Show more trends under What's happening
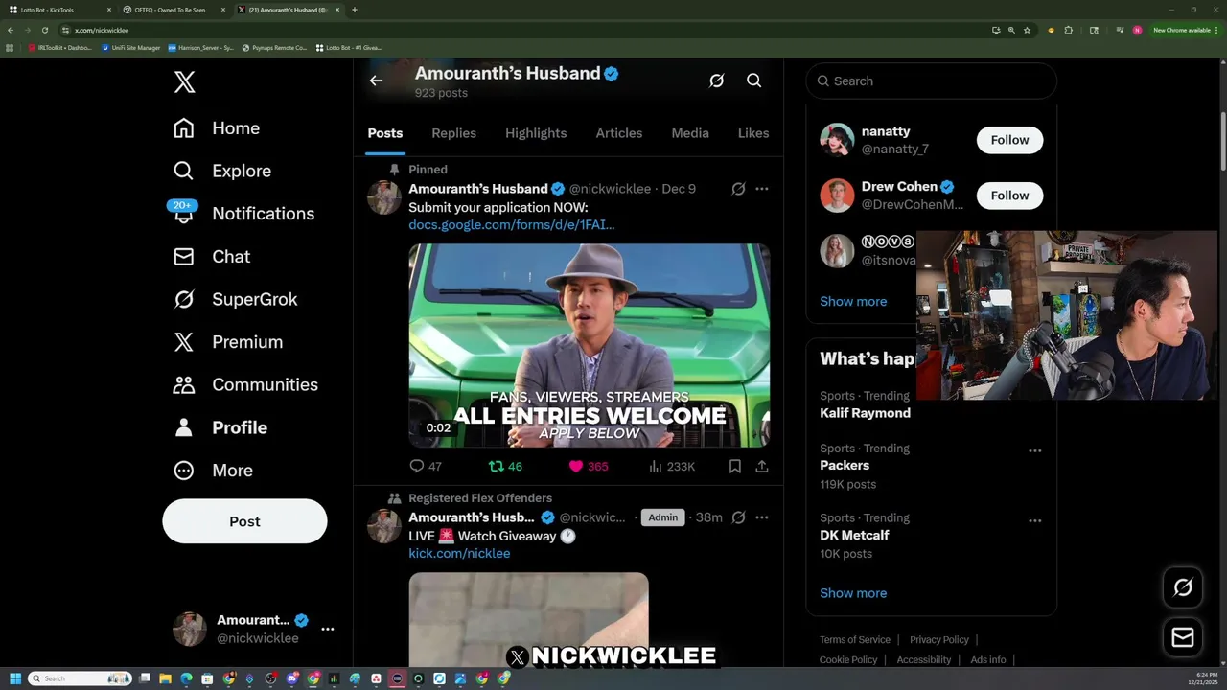This screenshot has width=1227, height=690. [x=853, y=593]
